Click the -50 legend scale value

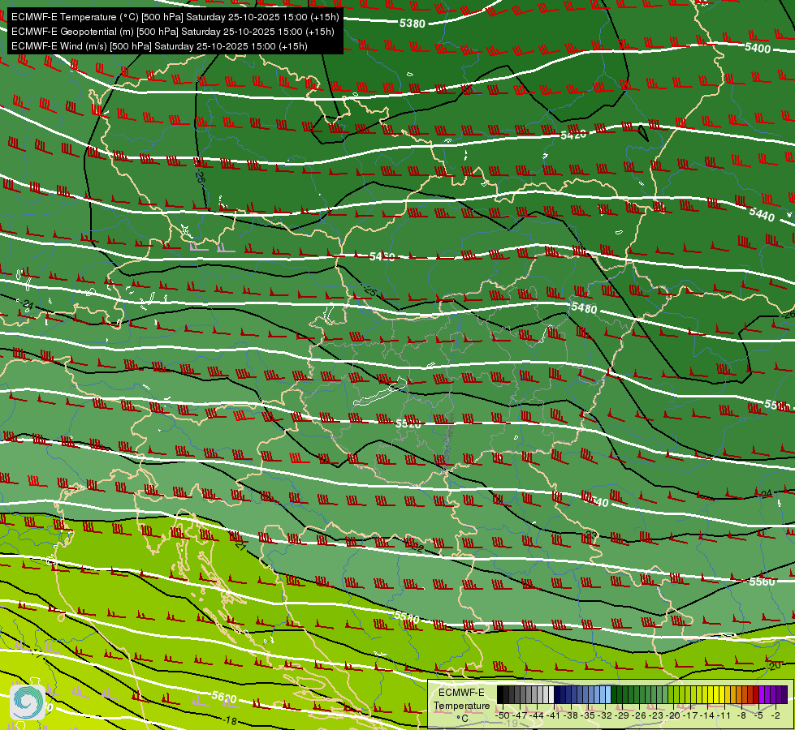pyautogui.click(x=503, y=715)
